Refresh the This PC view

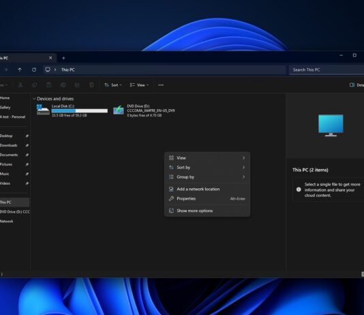click(34, 70)
